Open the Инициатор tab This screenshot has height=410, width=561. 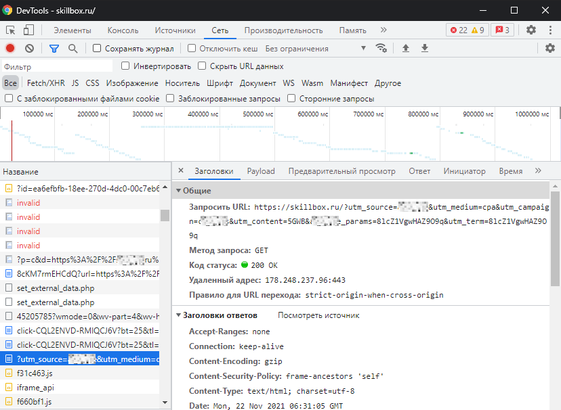[464, 171]
